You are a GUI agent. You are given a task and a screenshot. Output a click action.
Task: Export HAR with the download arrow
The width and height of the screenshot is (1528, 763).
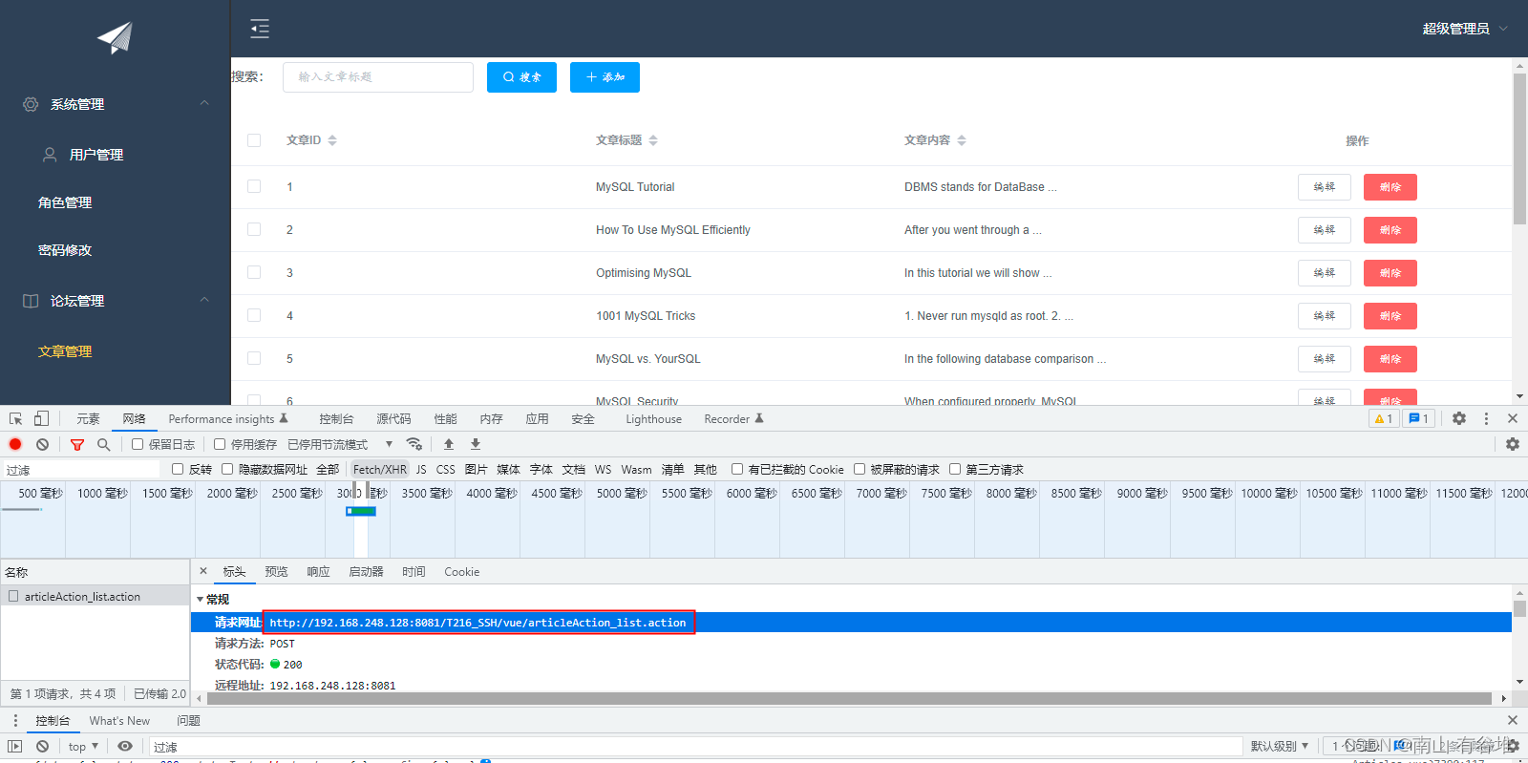[476, 444]
